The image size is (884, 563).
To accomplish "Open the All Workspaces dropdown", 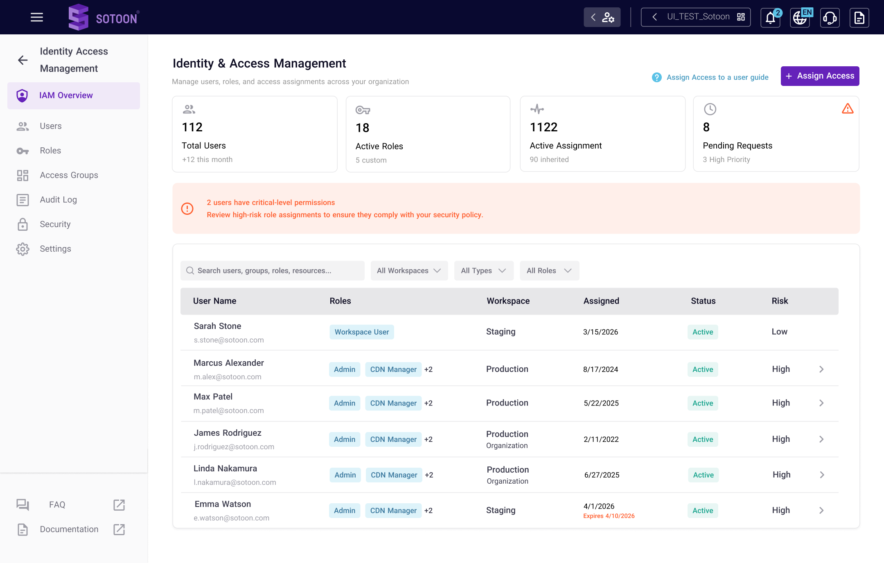I will 409,270.
